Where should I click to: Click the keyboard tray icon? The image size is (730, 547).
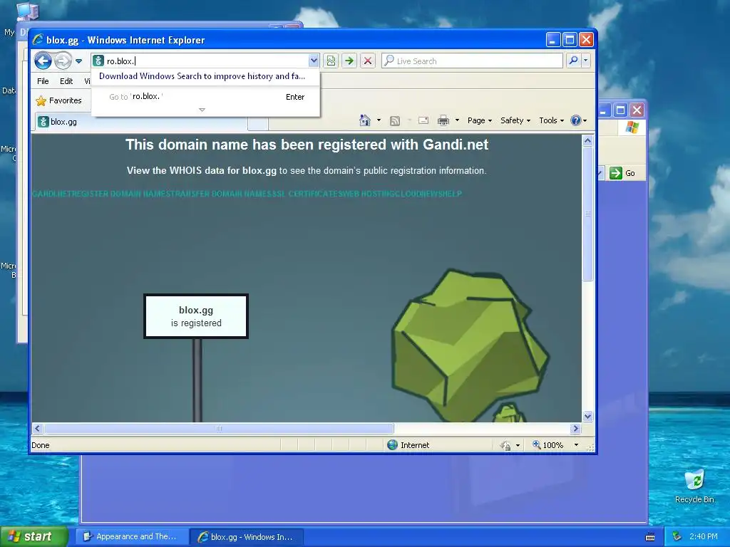click(x=650, y=537)
